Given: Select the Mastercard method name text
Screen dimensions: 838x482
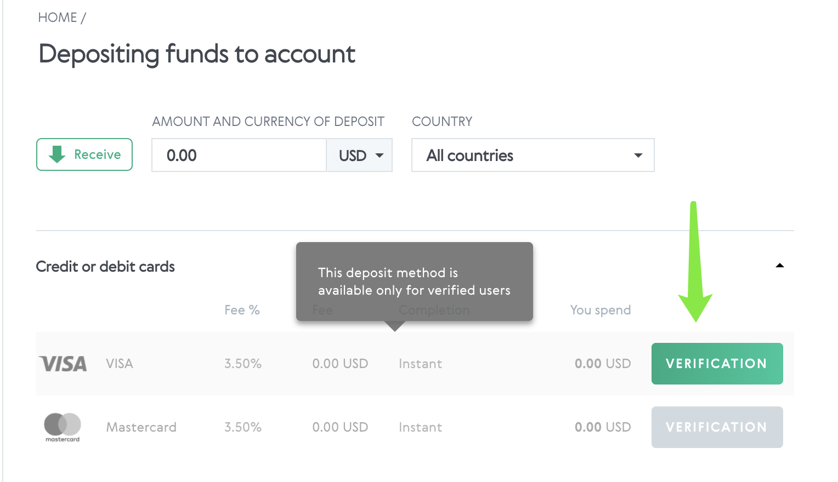Looking at the screenshot, I should click(x=141, y=427).
